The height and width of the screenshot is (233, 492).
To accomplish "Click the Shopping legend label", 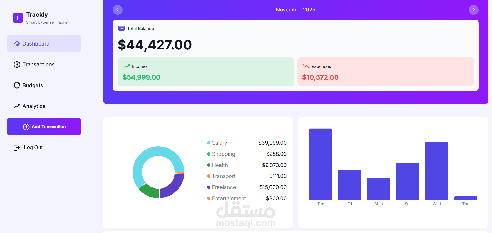I will coord(224,154).
